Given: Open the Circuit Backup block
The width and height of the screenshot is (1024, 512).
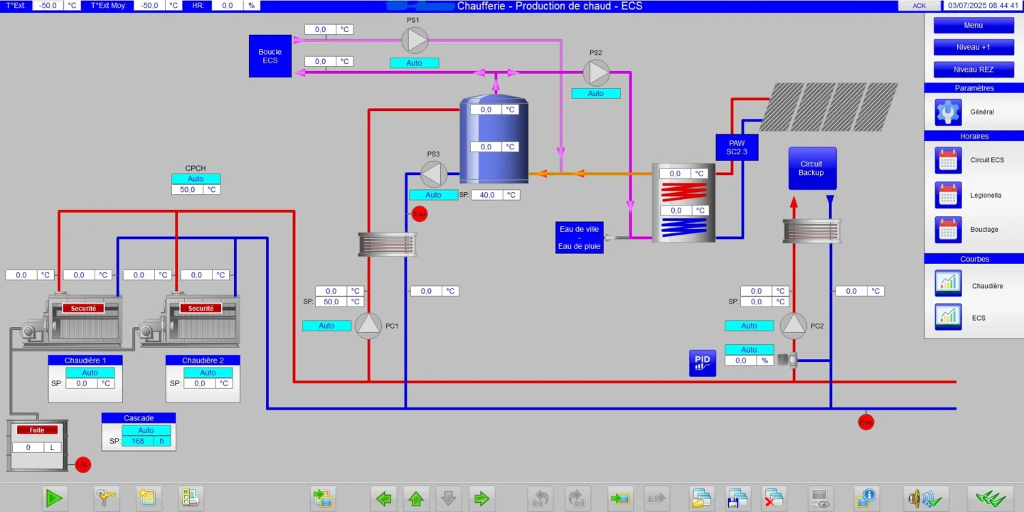Looking at the screenshot, I should pyautogui.click(x=811, y=169).
